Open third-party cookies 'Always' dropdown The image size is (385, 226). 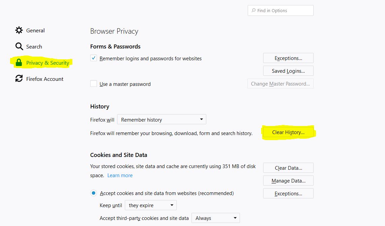215,218
